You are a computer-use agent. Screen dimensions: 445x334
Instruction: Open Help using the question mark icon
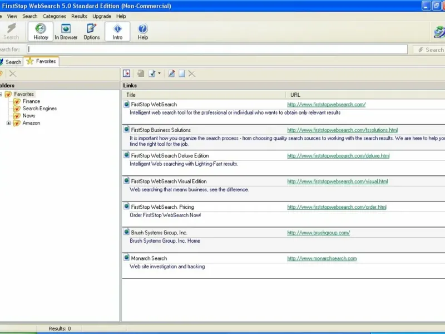(143, 31)
